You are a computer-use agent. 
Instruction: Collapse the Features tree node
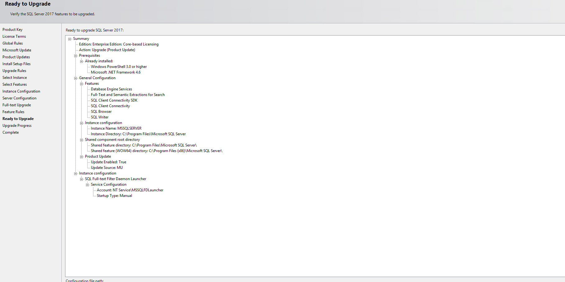82,84
